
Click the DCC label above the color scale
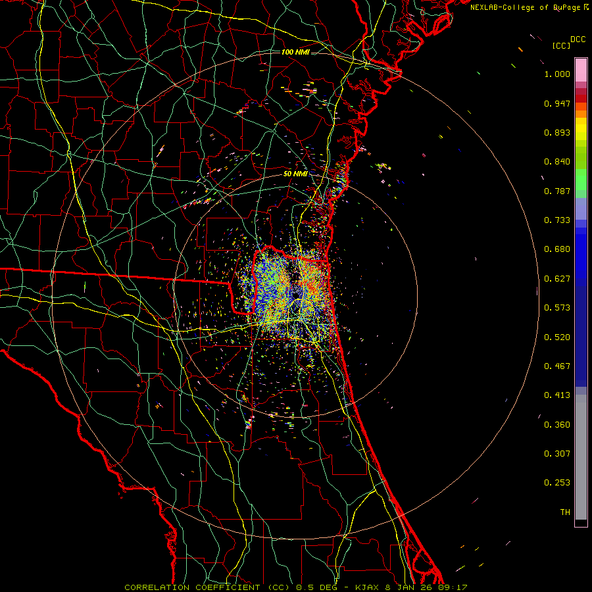click(578, 39)
